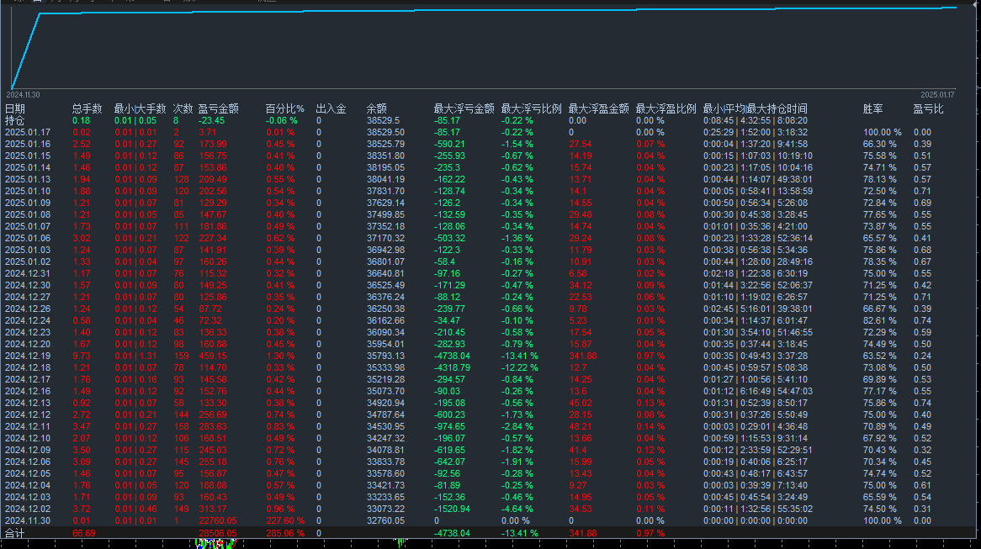Viewport: 981px width, 549px height.
Task: Click the 159 trade count cell
Action: [x=181, y=356]
